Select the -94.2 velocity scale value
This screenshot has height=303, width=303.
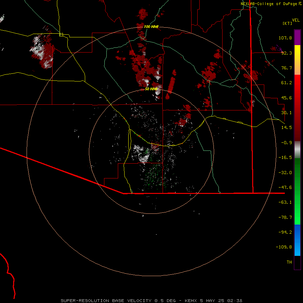(x=285, y=232)
